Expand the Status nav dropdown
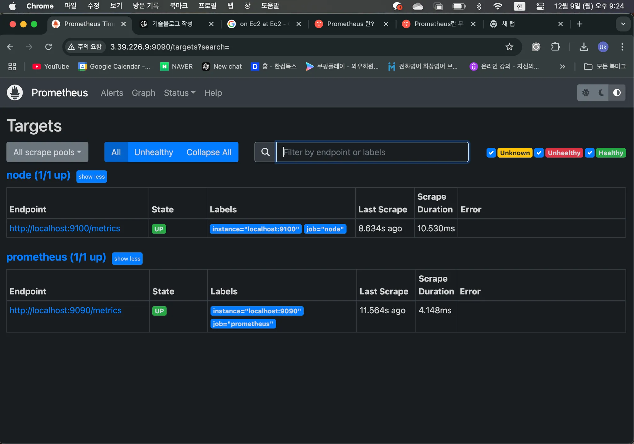This screenshot has width=634, height=444. click(x=180, y=93)
